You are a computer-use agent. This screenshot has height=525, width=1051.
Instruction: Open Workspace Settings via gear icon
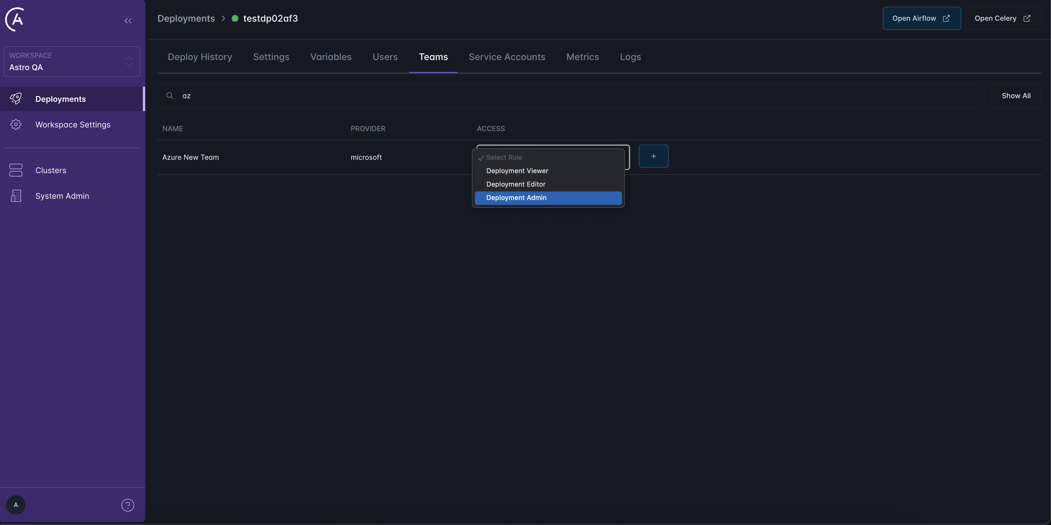pos(16,124)
